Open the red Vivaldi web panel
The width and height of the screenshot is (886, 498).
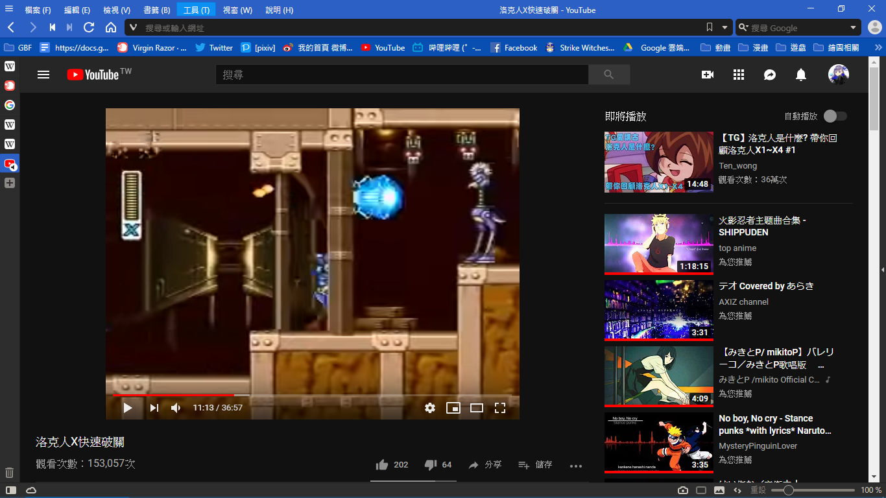[x=10, y=86]
